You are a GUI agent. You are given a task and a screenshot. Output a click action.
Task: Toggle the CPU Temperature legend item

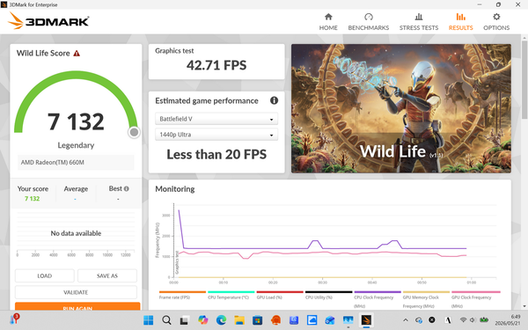pos(231,295)
